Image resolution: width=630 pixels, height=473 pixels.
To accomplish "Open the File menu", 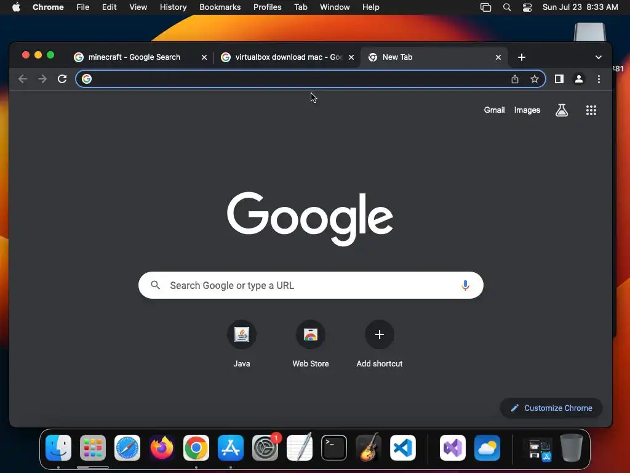I will click(x=83, y=7).
